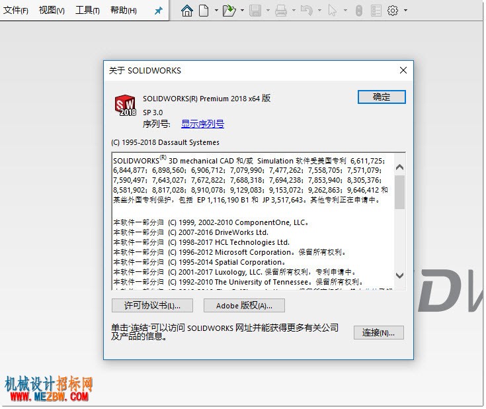Click the Save disk icon

pos(255,11)
